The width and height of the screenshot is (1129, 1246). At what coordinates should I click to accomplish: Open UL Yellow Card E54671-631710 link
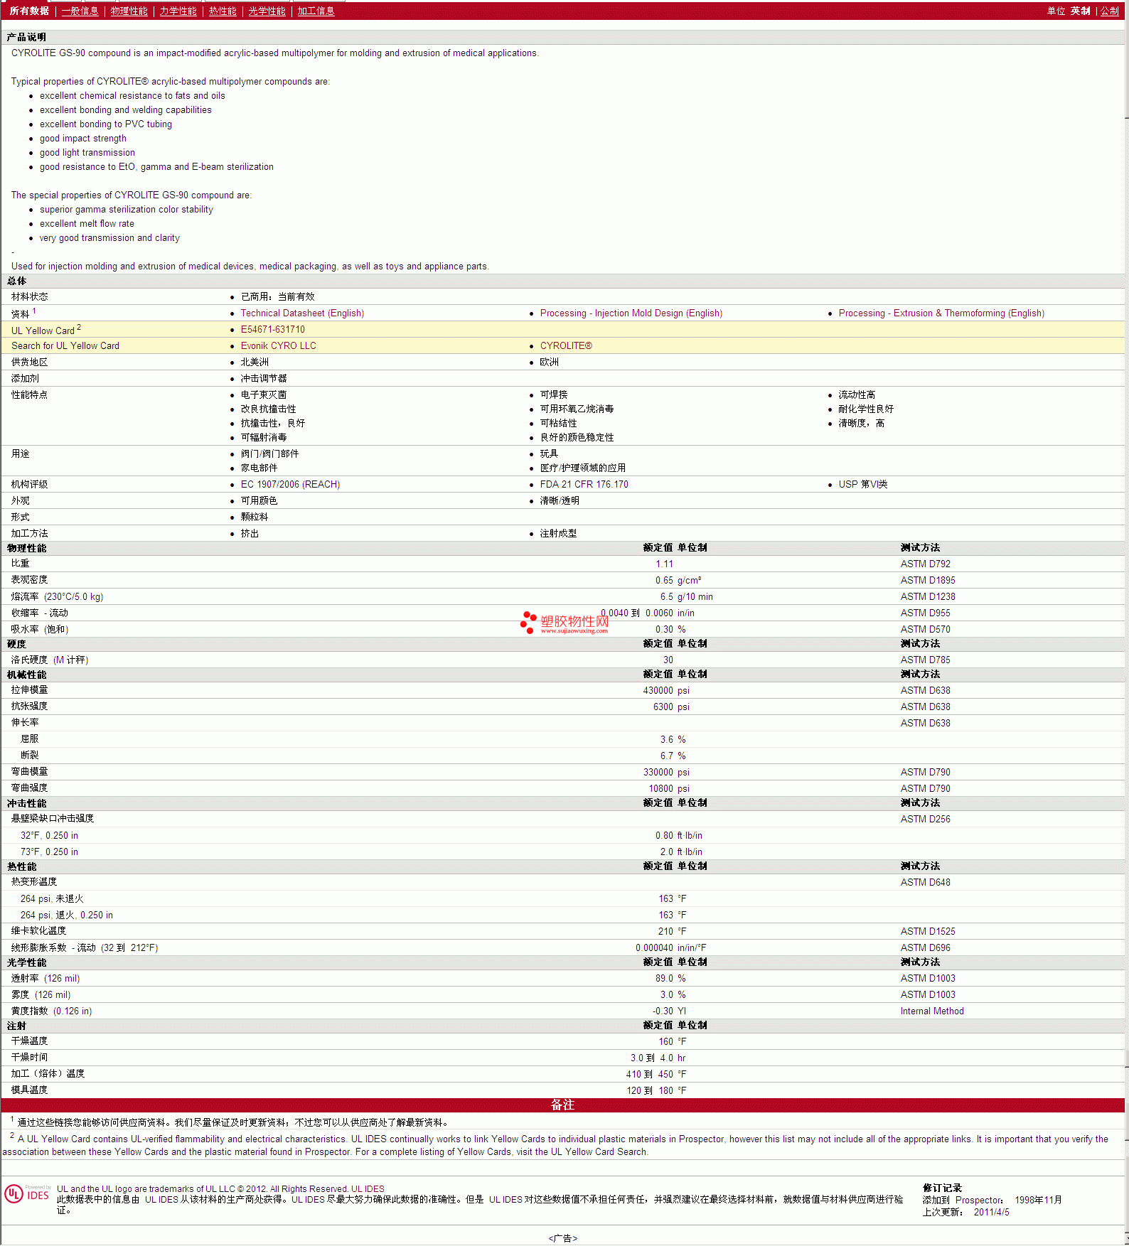273,330
